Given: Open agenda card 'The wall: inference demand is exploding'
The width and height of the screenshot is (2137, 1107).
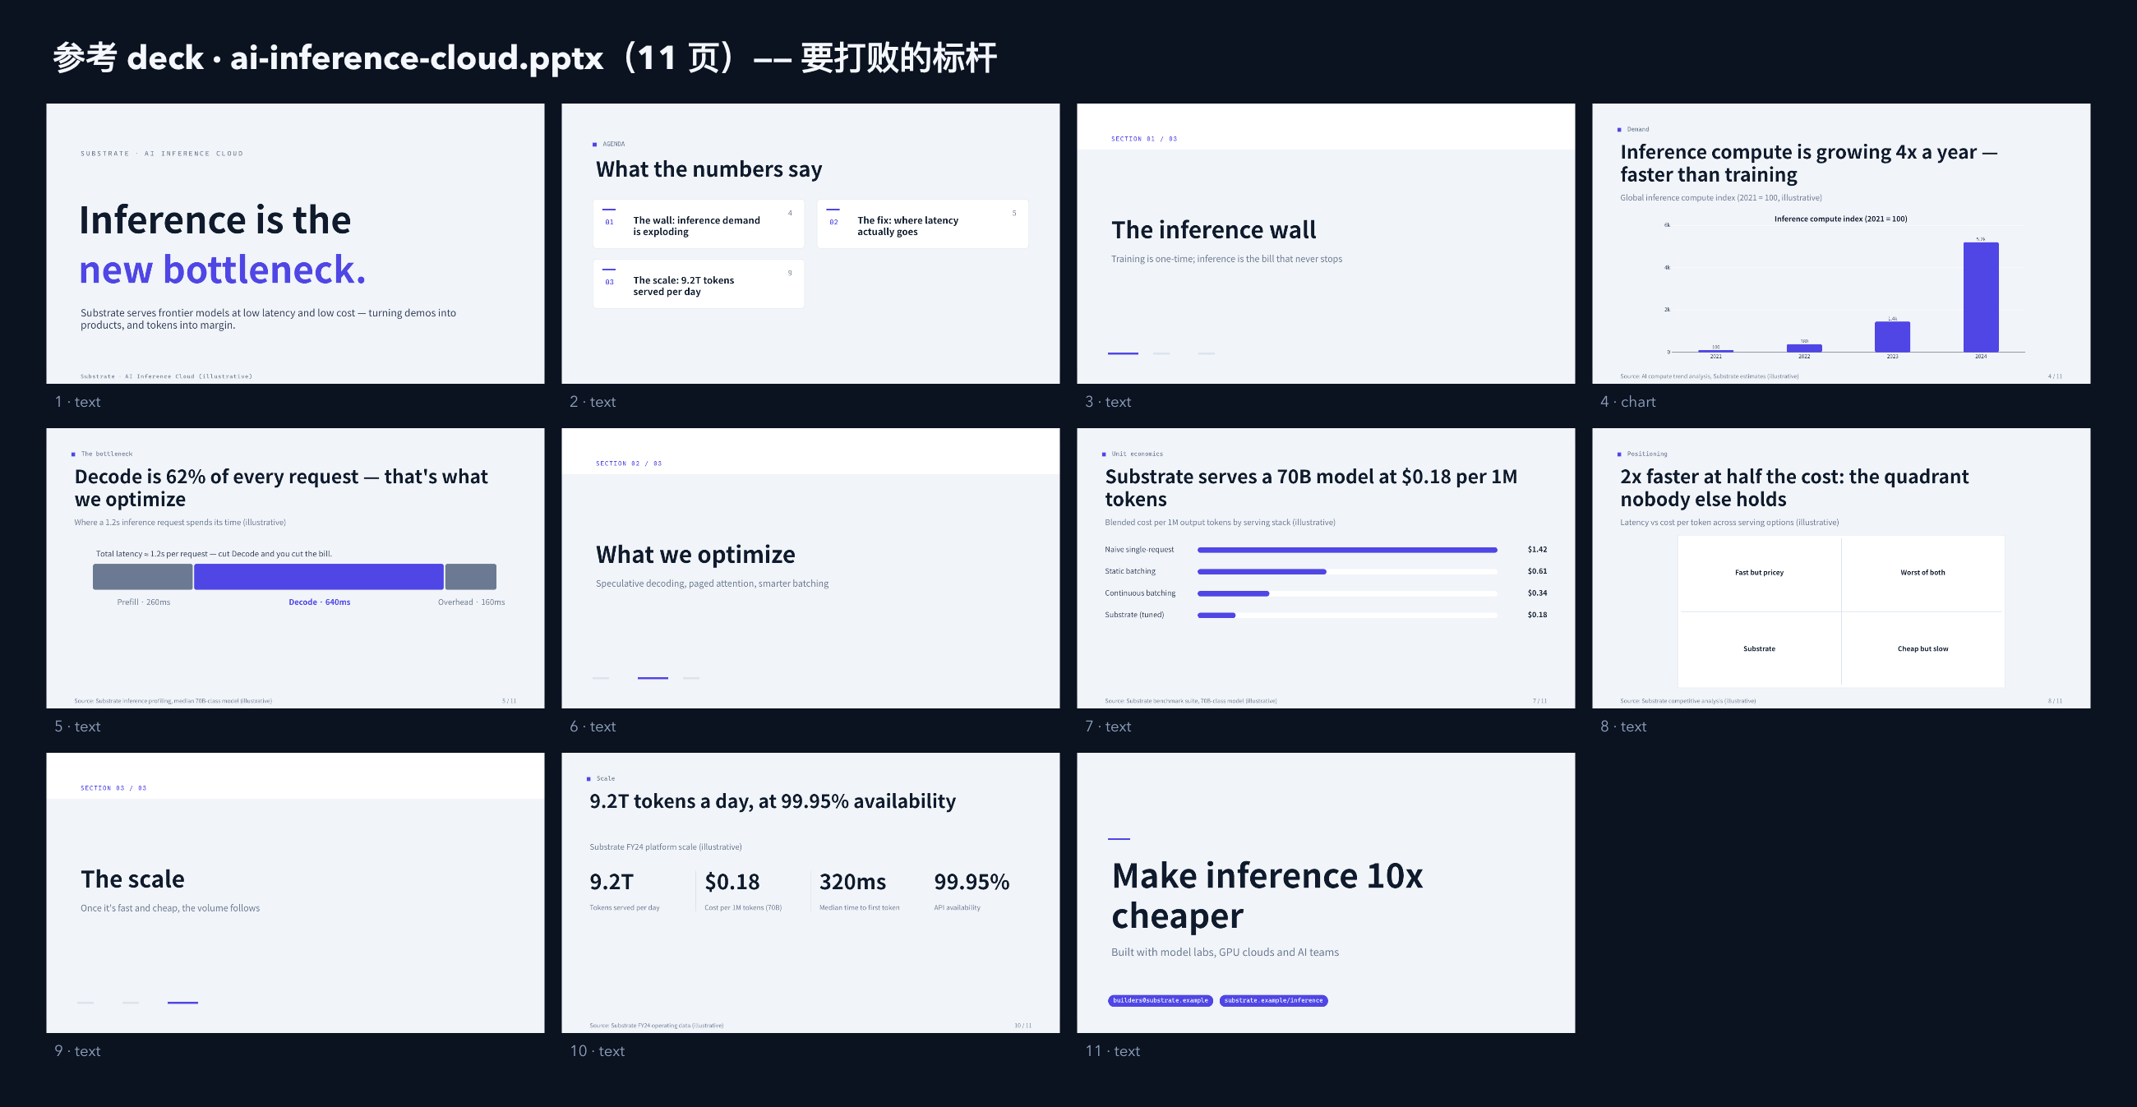Looking at the screenshot, I should coord(699,224).
